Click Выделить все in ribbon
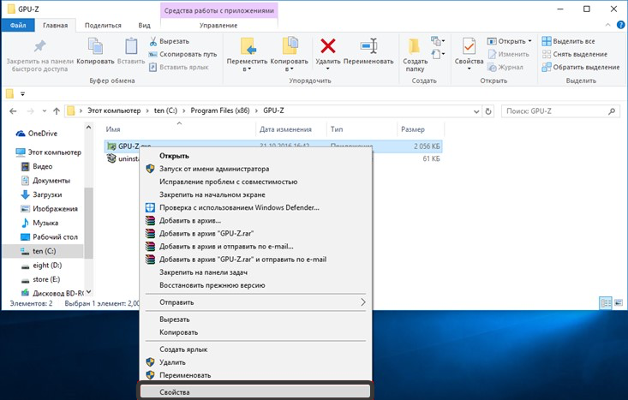Viewport: 628px width, 400px height. point(568,41)
